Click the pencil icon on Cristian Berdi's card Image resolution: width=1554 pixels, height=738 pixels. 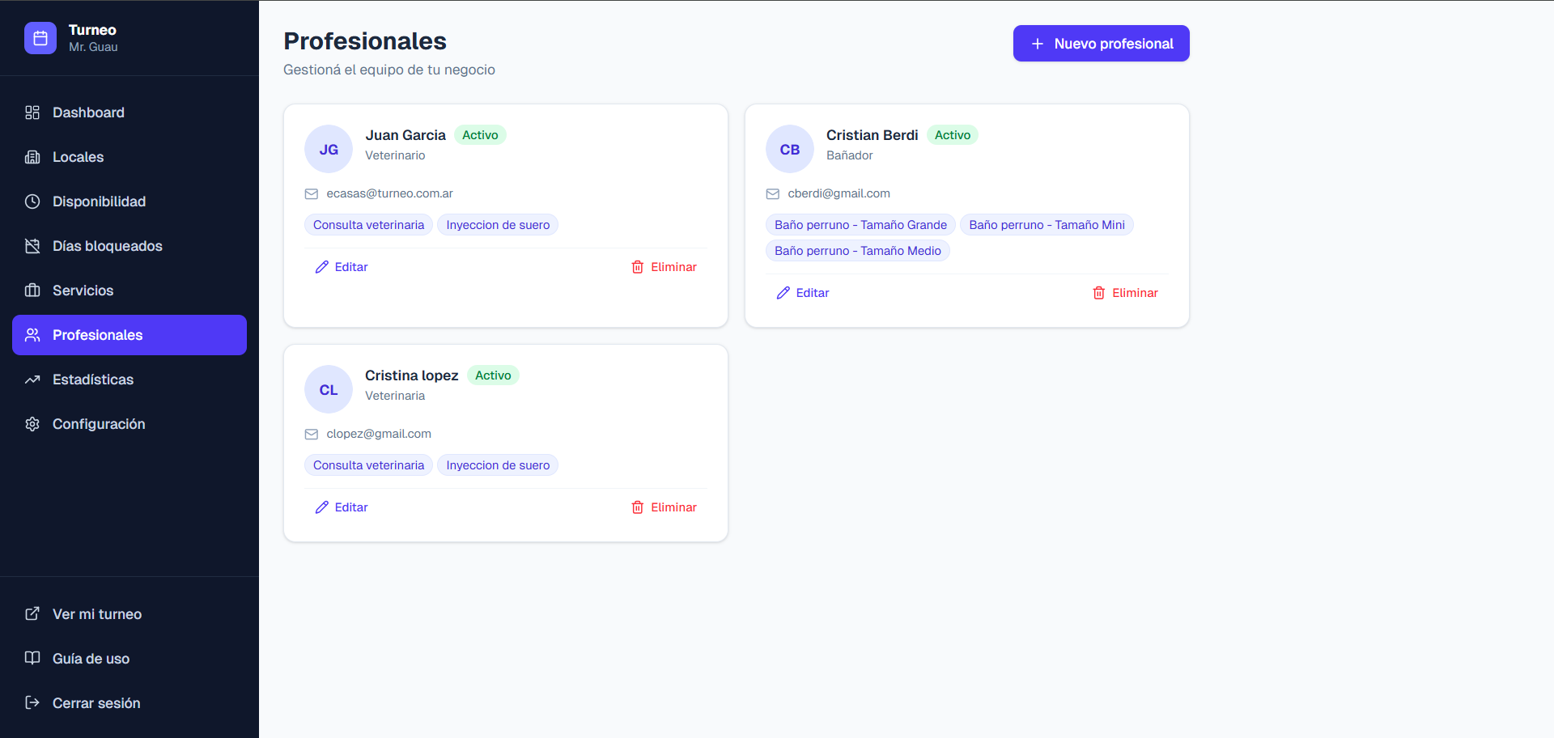pos(783,293)
